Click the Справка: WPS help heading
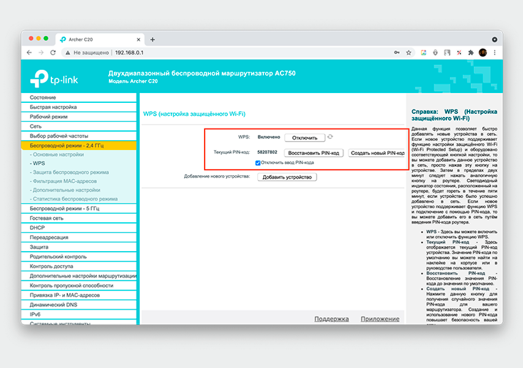The width and height of the screenshot is (523, 368). (x=454, y=115)
